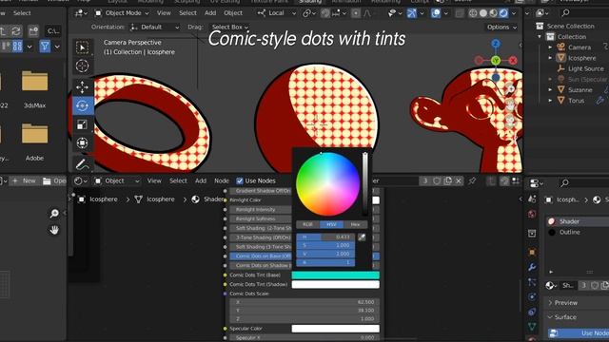Click the pan hand icon in node editor
Viewport: 609px width, 342px height.
(x=54, y=230)
